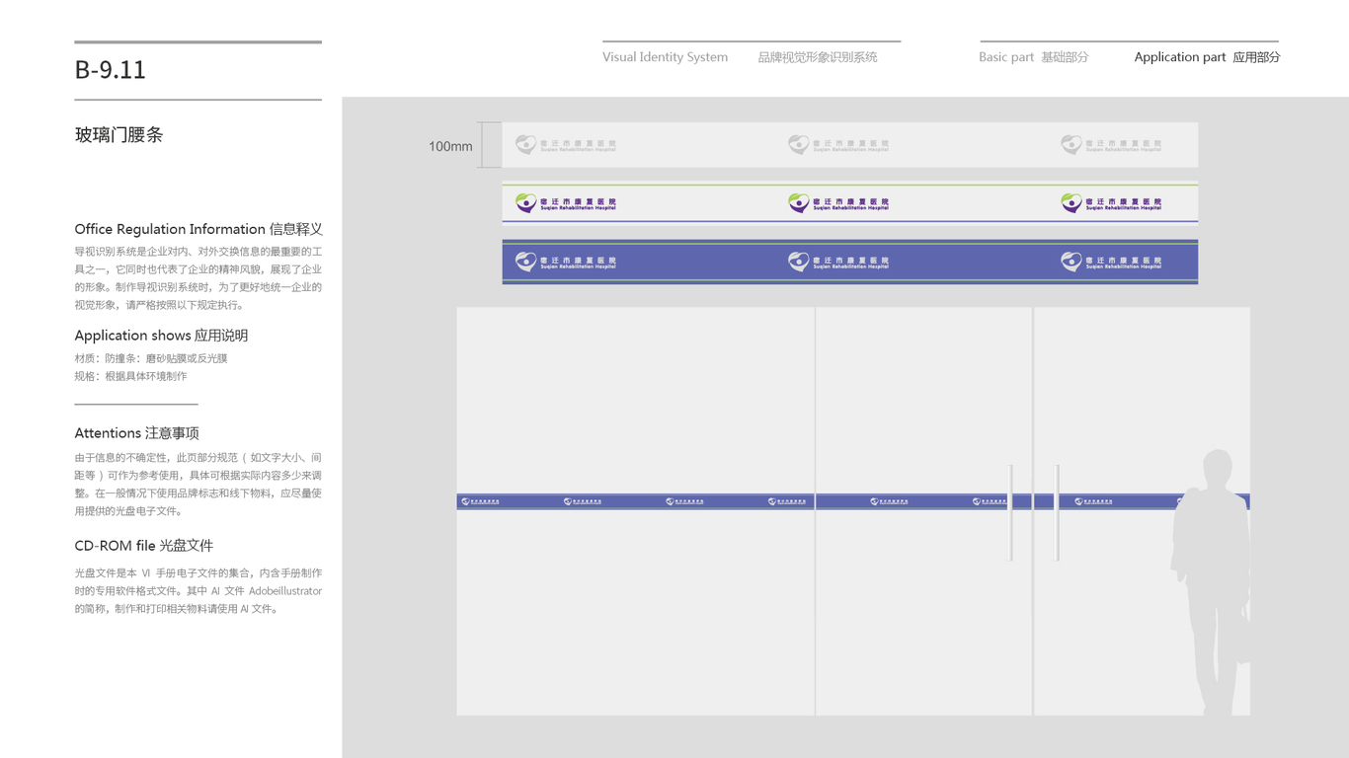Click the paragraph starting 光盘文件是本 VI 手册
Screen dimensions: 1349x758
click(x=198, y=591)
